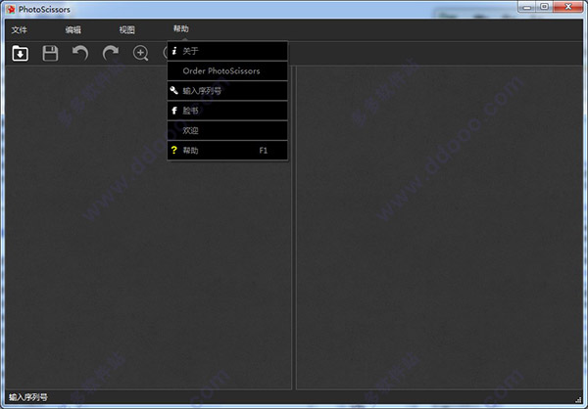The image size is (588, 409).
Task: Open the 编辑 menu
Action: (x=73, y=30)
